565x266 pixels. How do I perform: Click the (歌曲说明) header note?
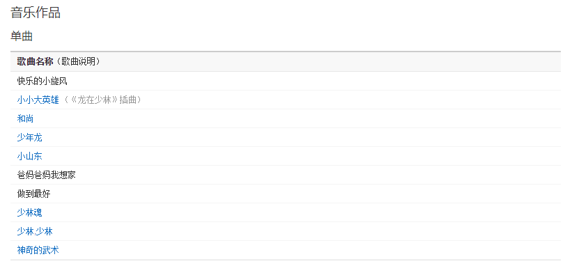(x=77, y=61)
